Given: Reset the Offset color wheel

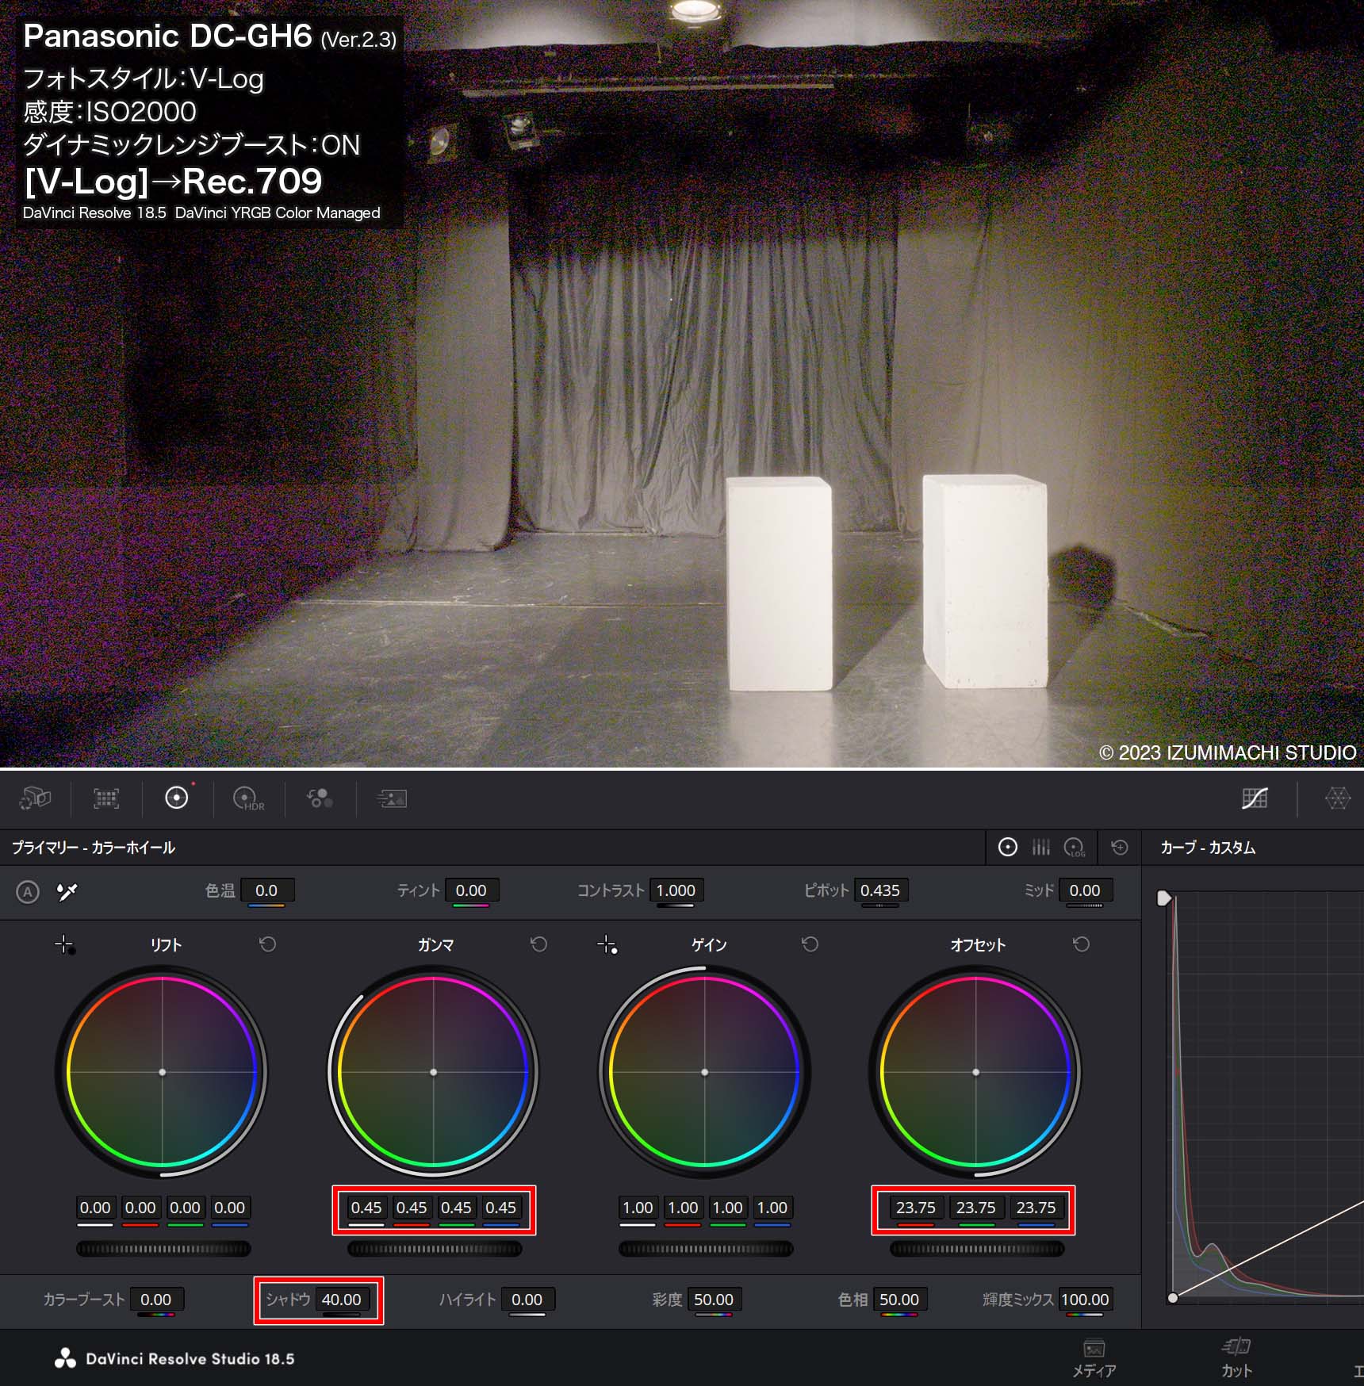Looking at the screenshot, I should (x=1081, y=944).
